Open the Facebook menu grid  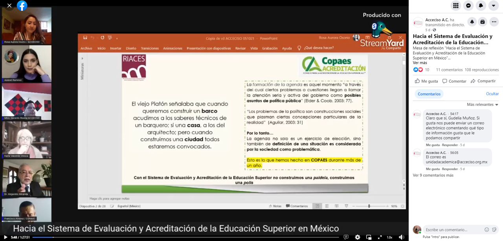[x=455, y=5]
